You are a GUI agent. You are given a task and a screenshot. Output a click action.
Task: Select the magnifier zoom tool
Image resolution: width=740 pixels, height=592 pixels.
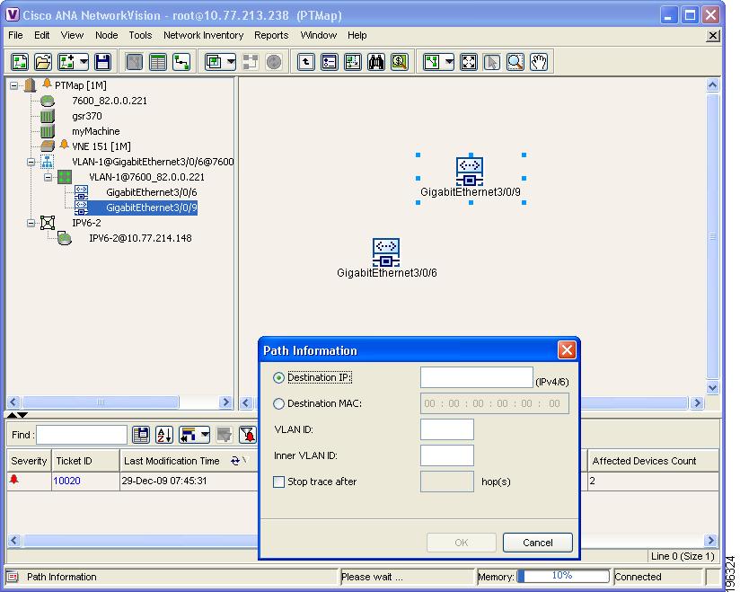(515, 62)
